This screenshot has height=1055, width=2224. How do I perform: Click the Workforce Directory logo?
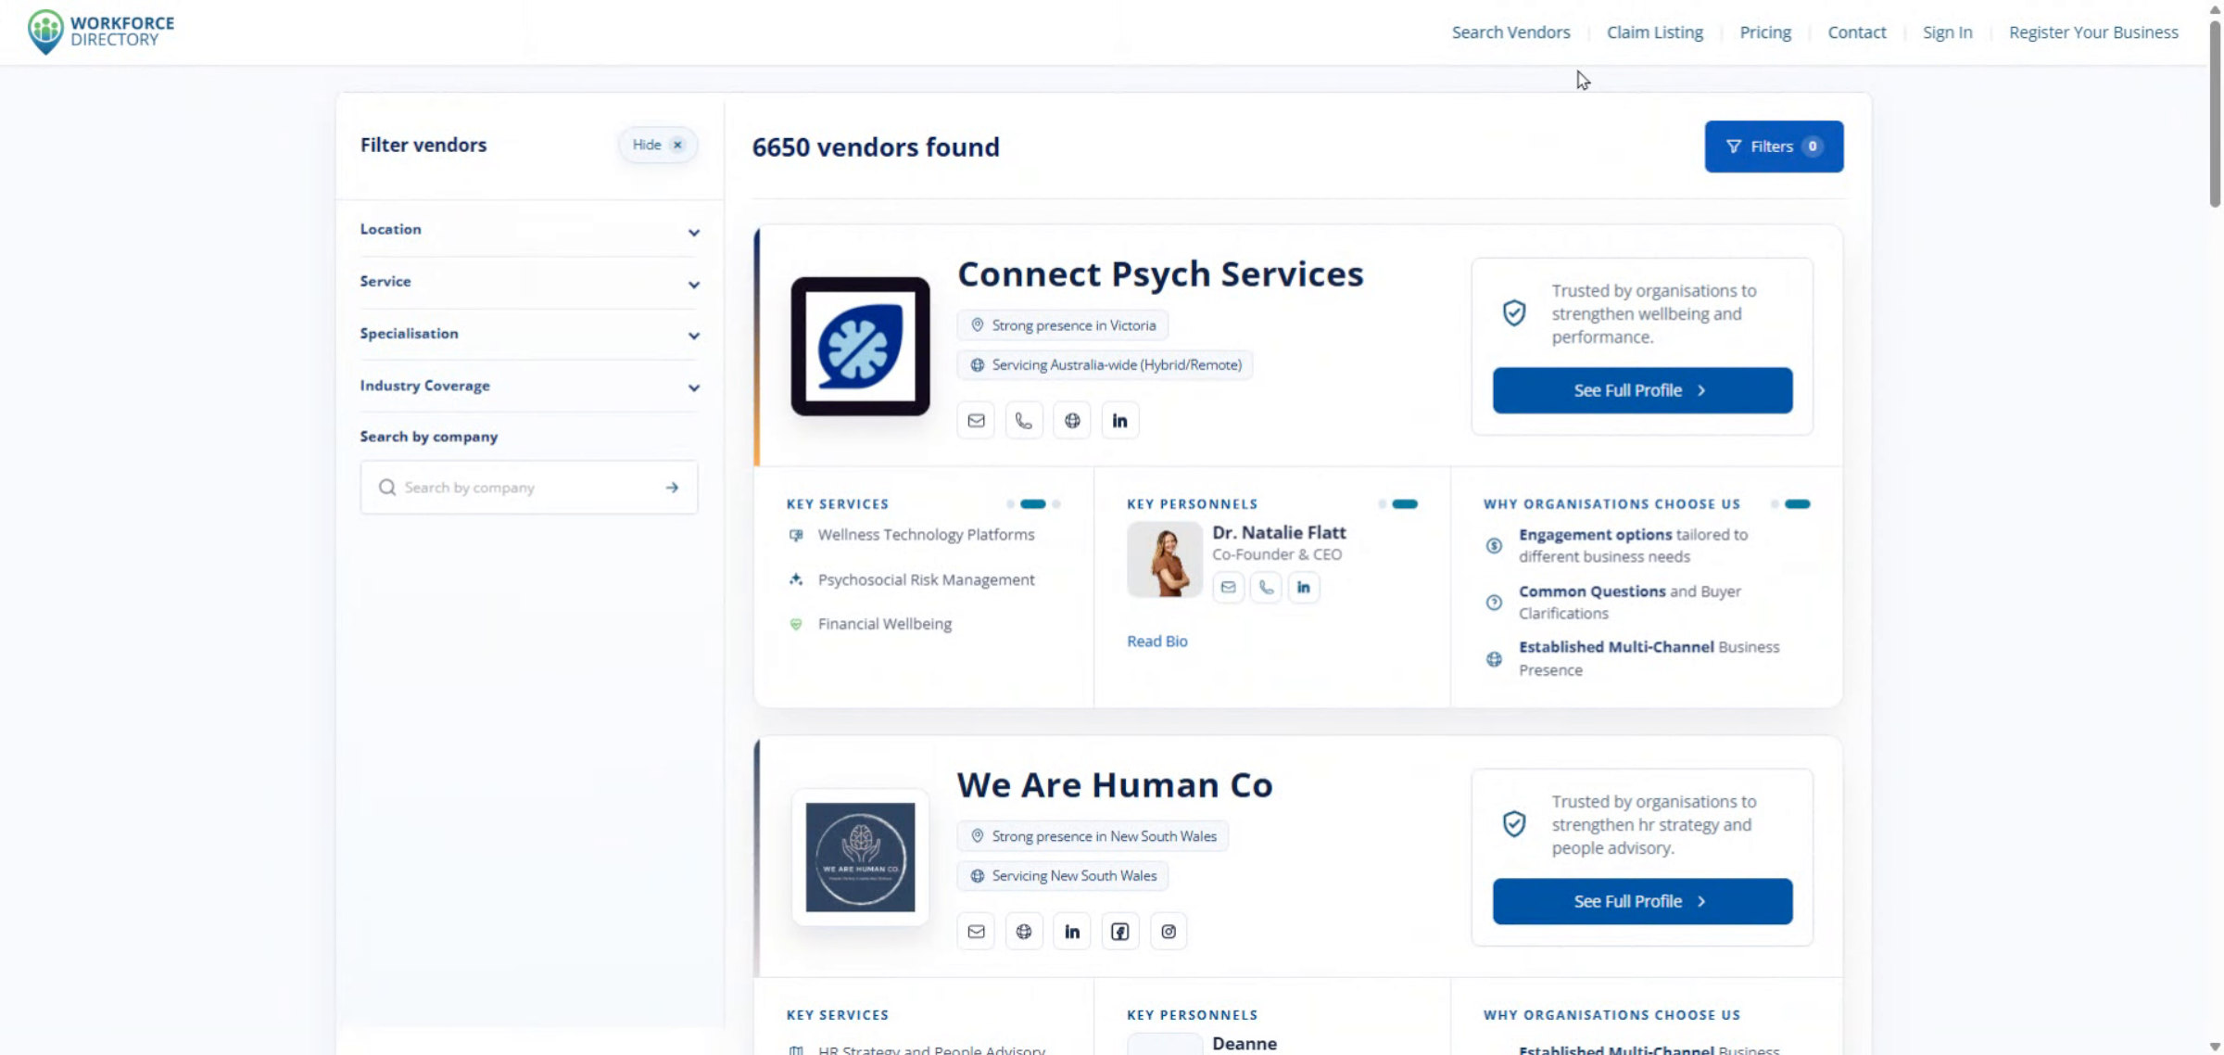pos(101,32)
